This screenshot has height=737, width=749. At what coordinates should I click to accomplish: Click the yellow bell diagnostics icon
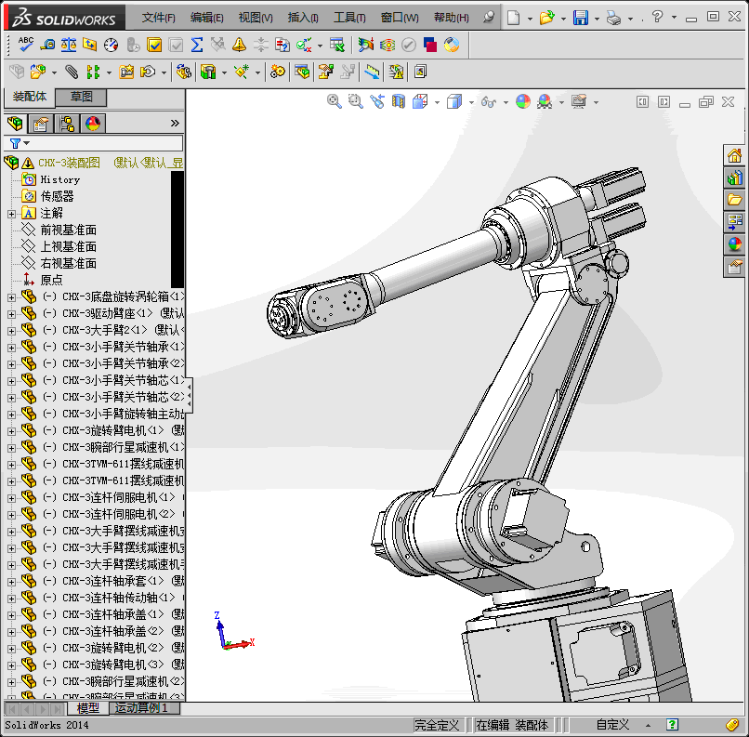pyautogui.click(x=239, y=45)
